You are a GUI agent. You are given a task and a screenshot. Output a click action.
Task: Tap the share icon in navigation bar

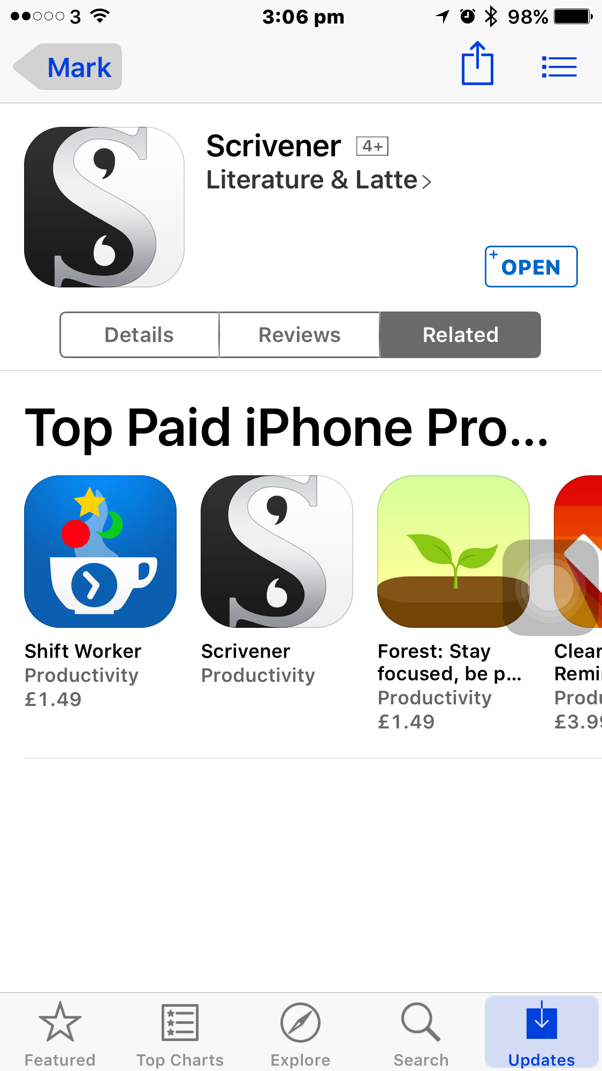[477, 64]
